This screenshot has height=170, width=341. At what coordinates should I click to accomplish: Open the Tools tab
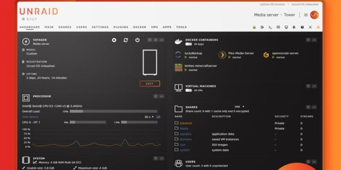click(182, 27)
